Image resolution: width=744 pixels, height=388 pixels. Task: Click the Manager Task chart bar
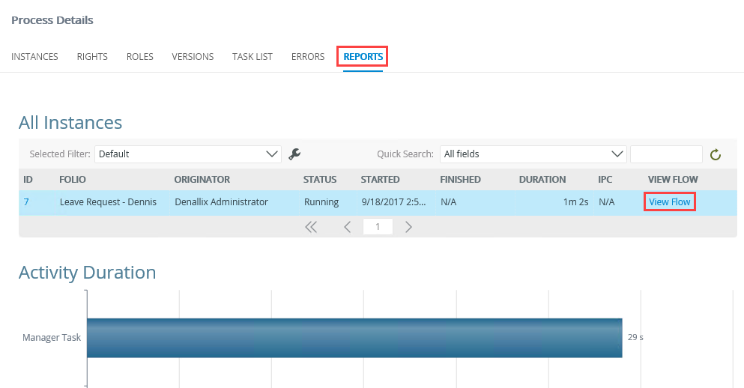click(x=354, y=338)
